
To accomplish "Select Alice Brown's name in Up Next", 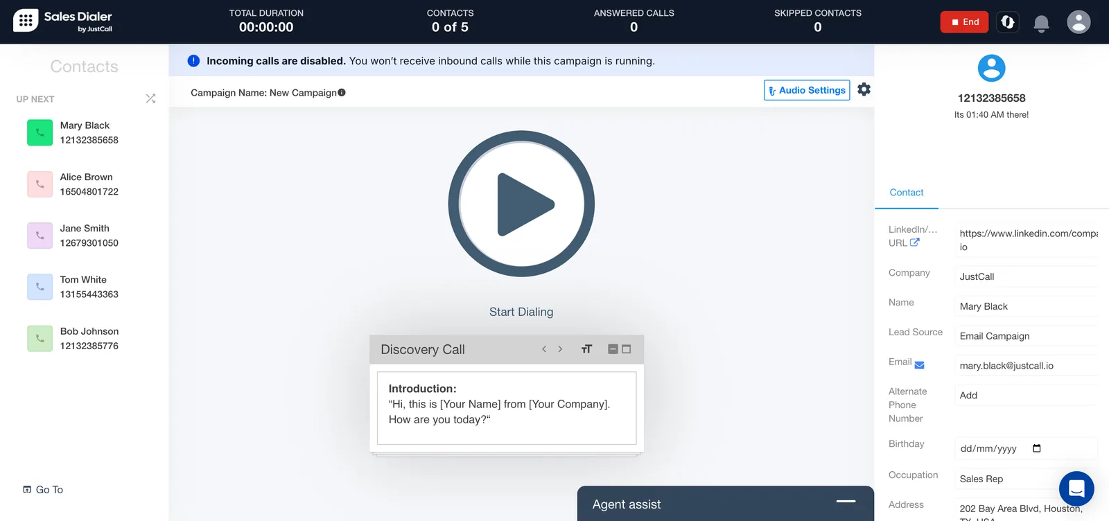I will tap(86, 177).
